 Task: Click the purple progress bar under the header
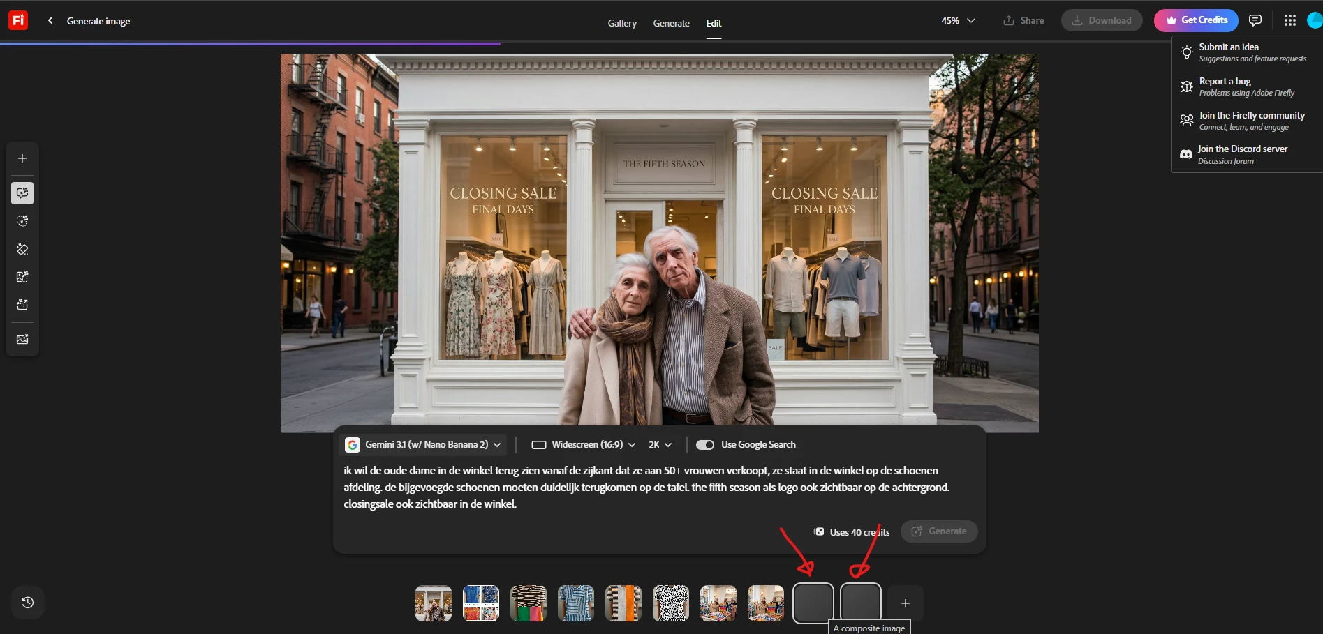[250, 43]
